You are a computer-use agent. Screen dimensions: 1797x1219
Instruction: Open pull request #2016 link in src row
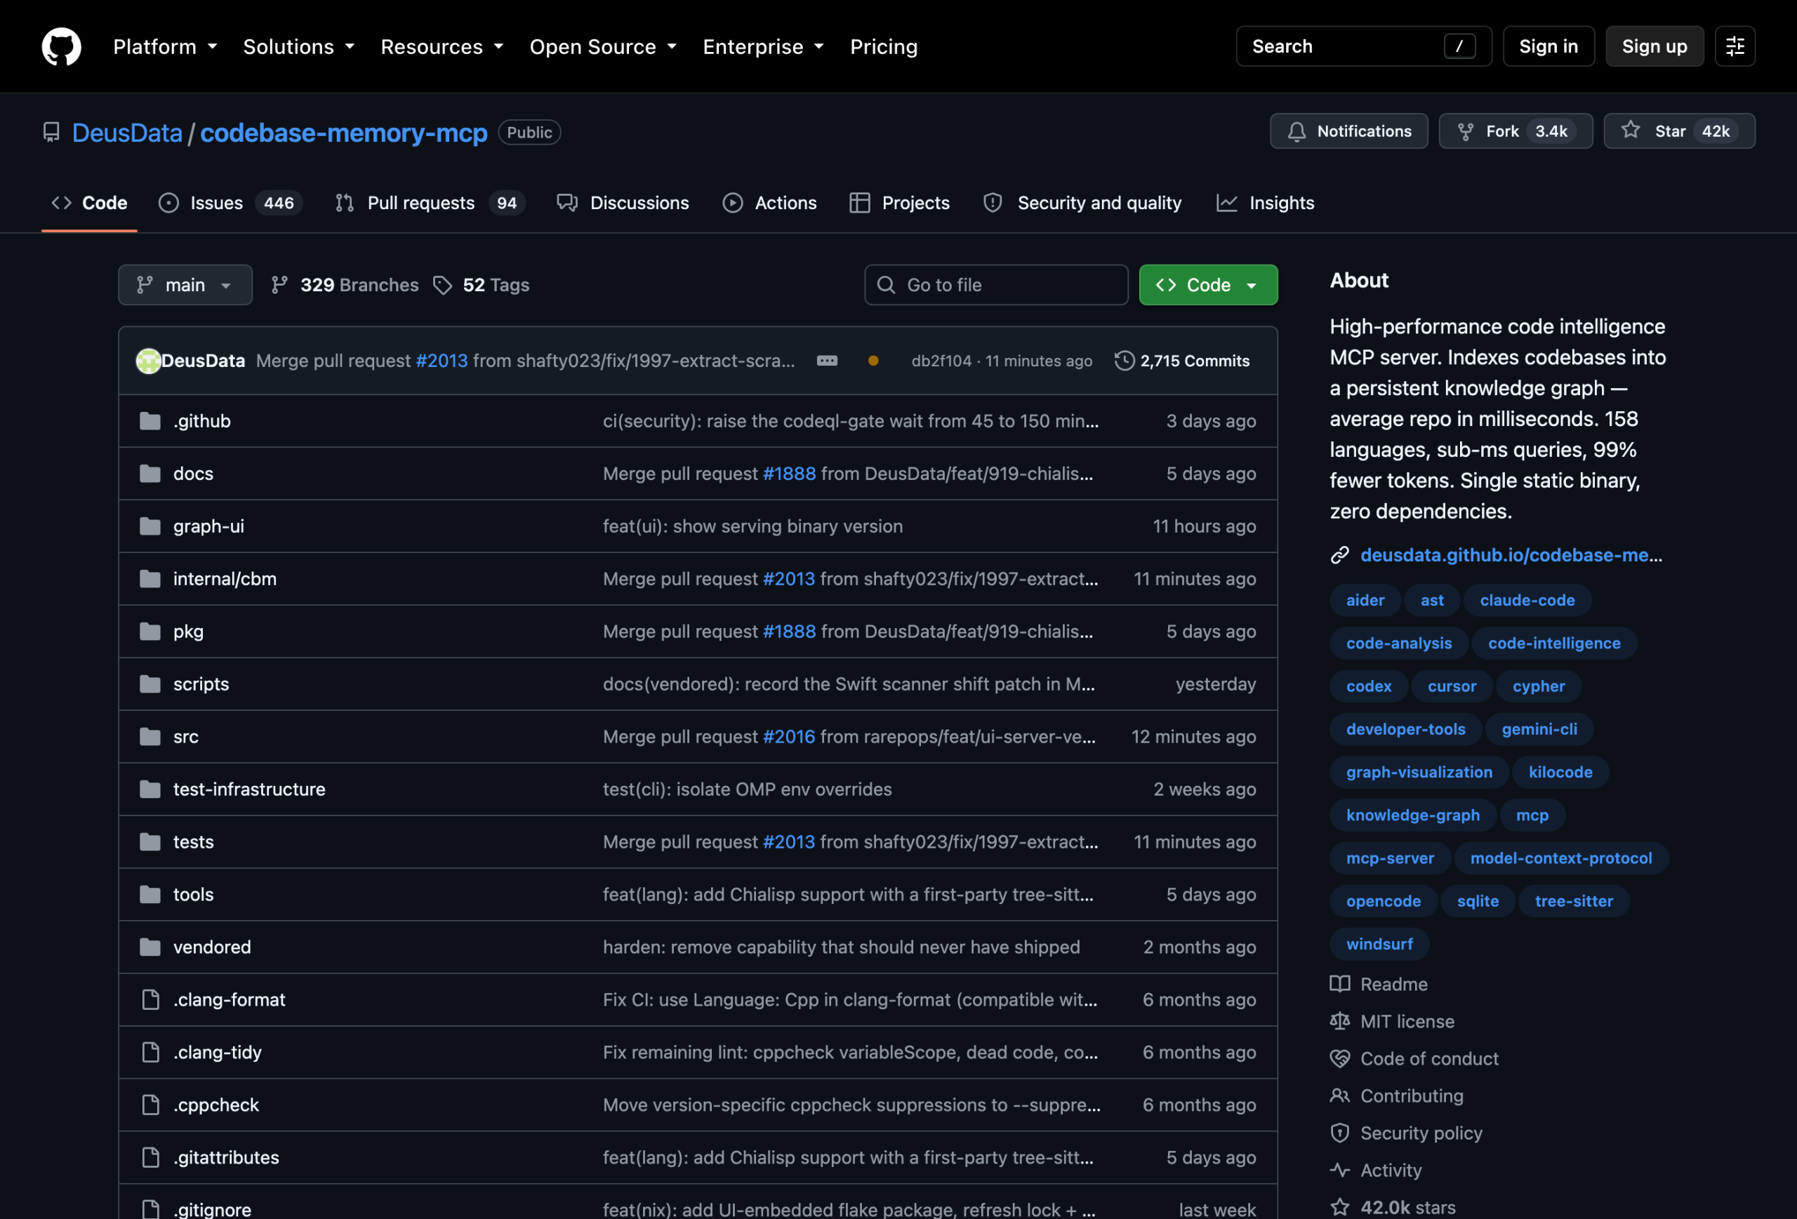[x=789, y=737]
